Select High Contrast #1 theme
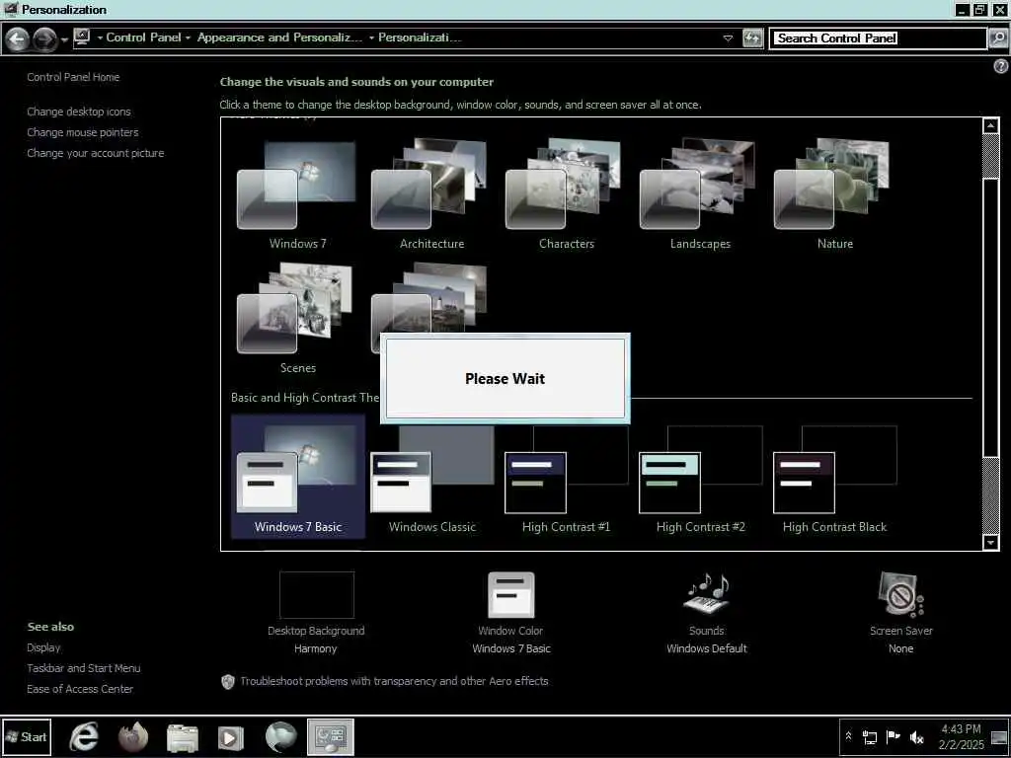 point(566,479)
